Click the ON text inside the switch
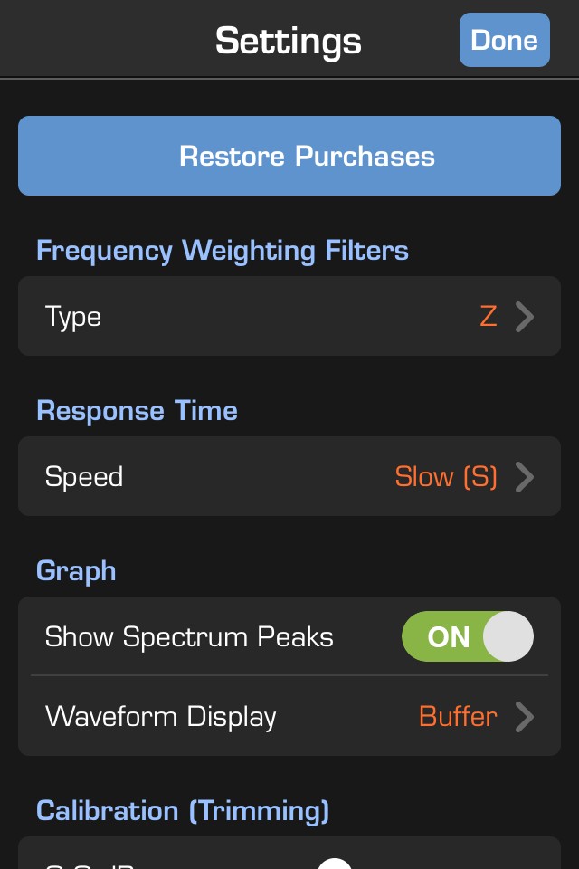This screenshot has height=869, width=579. click(449, 637)
